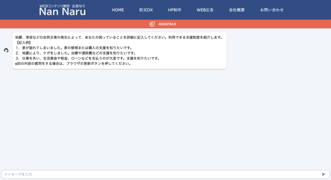
Task: Click the note about ブラウザの更新ボタン
Action: (73, 64)
